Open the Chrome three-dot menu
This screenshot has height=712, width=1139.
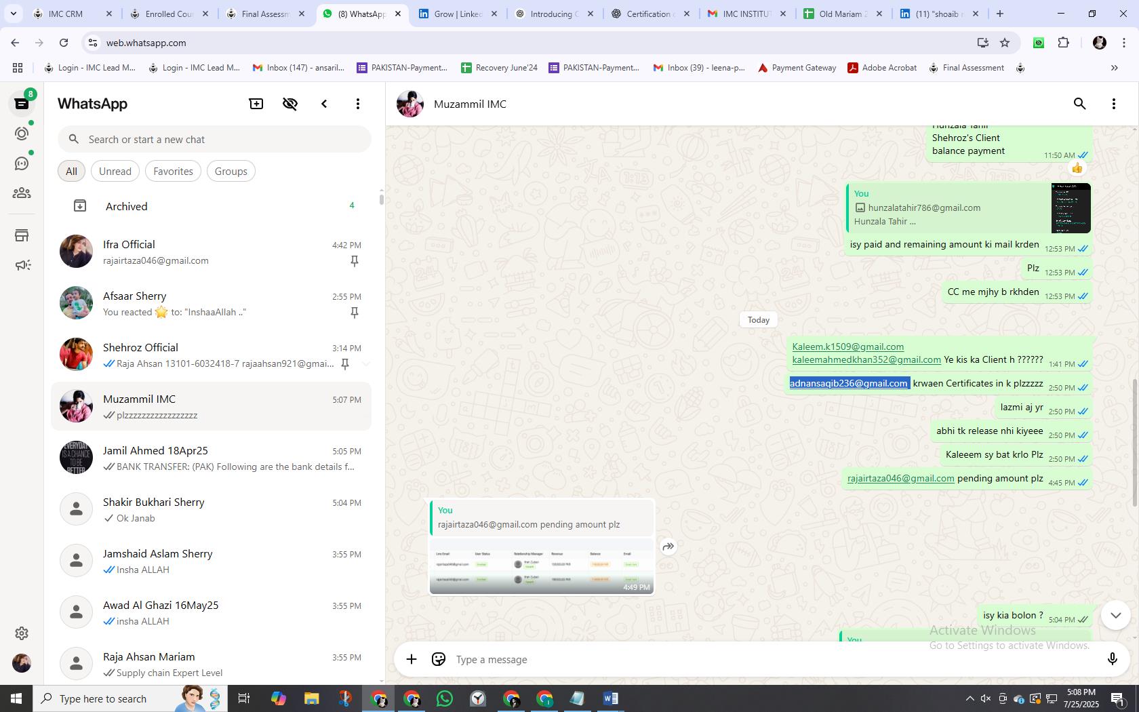1124,43
